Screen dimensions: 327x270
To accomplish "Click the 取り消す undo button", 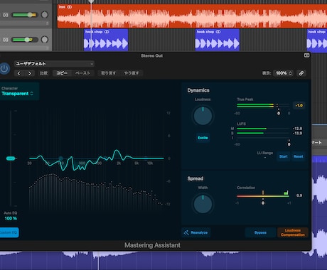I will click(x=109, y=73).
